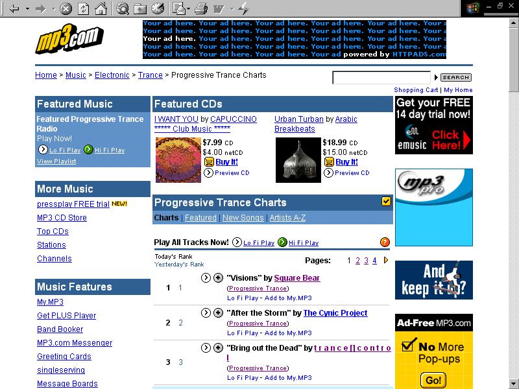Click the vertical scrollbar up arrow
The height and width of the screenshot is (389, 519).
click(514, 23)
